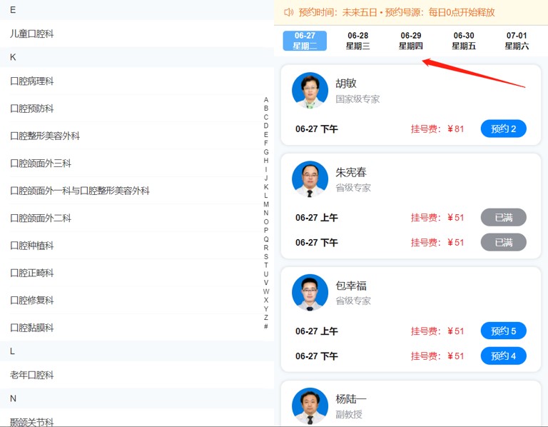Select department 口腔种植科
Screen dimensions: 548x427
coord(137,246)
